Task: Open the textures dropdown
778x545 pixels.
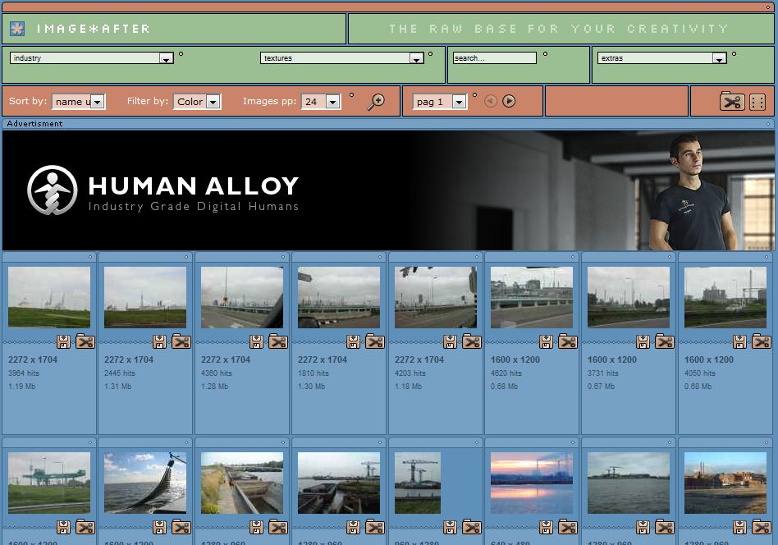Action: pos(342,58)
